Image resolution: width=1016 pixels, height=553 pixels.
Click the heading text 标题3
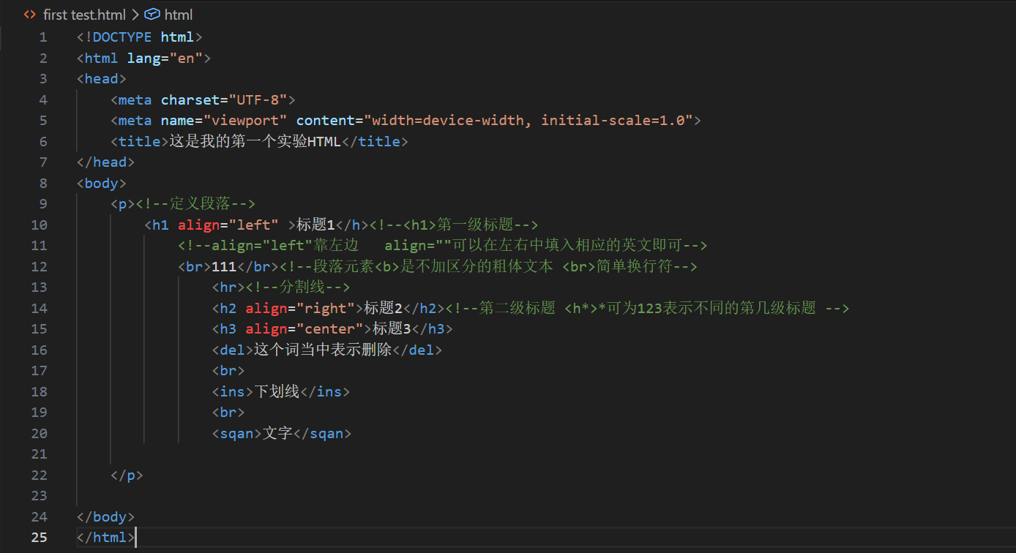click(x=392, y=329)
